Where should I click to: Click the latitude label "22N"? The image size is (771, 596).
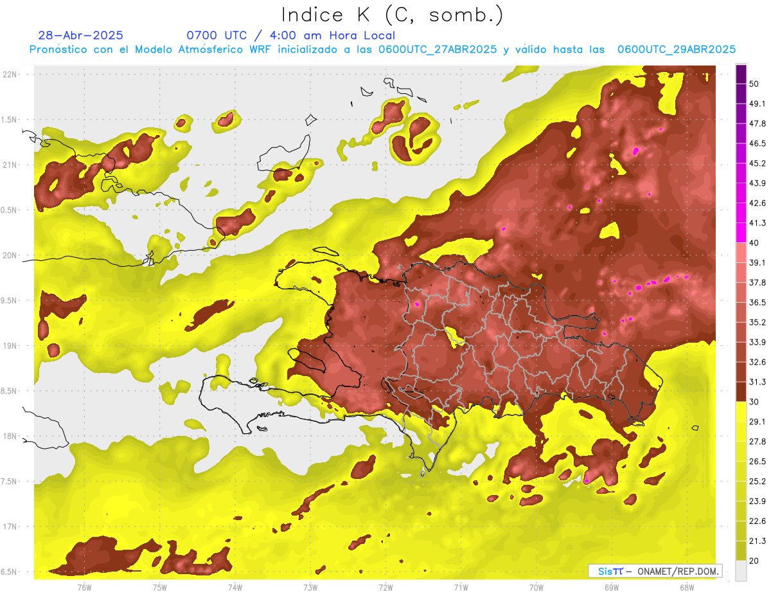coord(10,75)
